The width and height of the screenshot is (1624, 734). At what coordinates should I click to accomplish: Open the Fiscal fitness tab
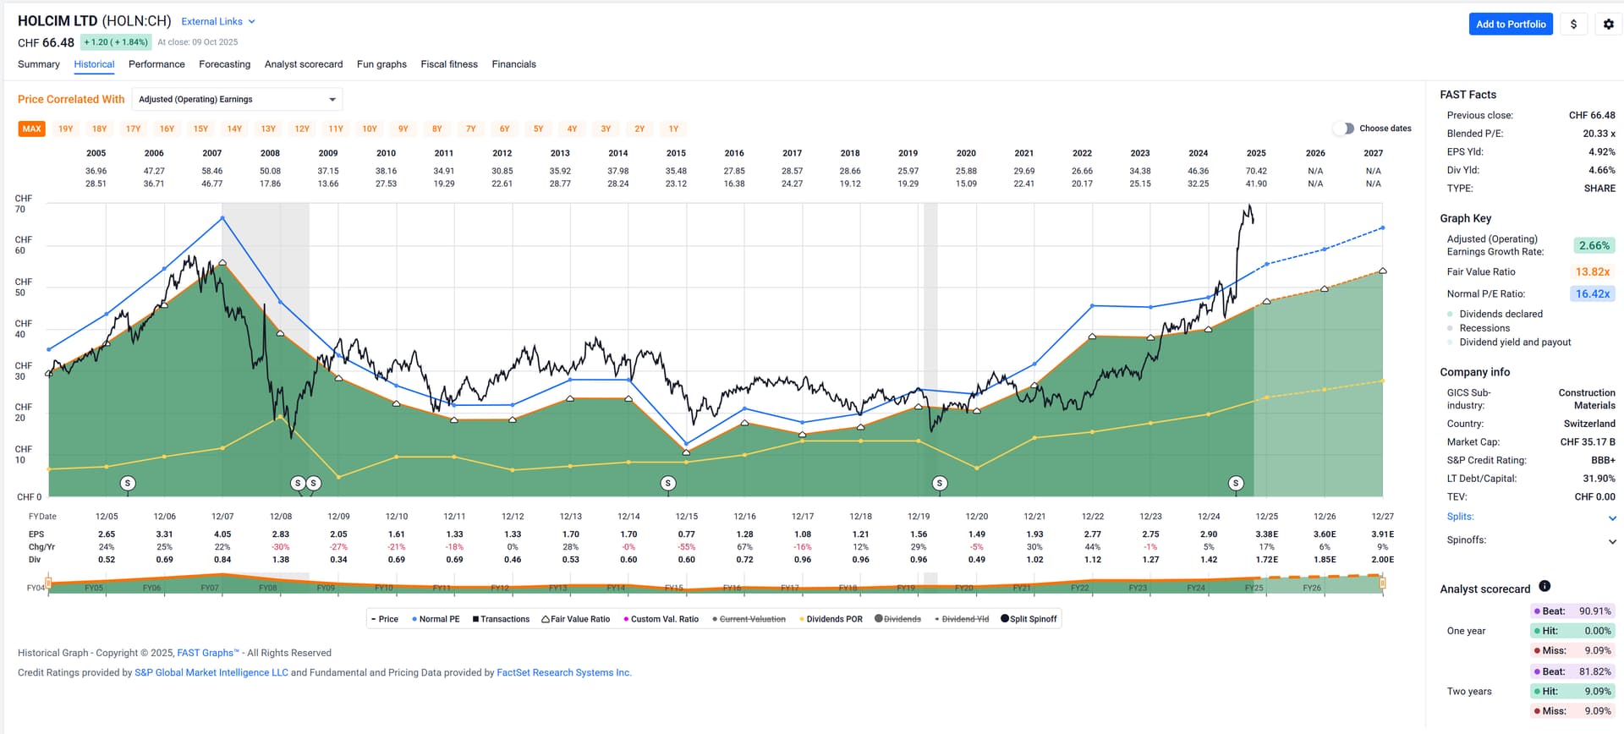click(449, 64)
